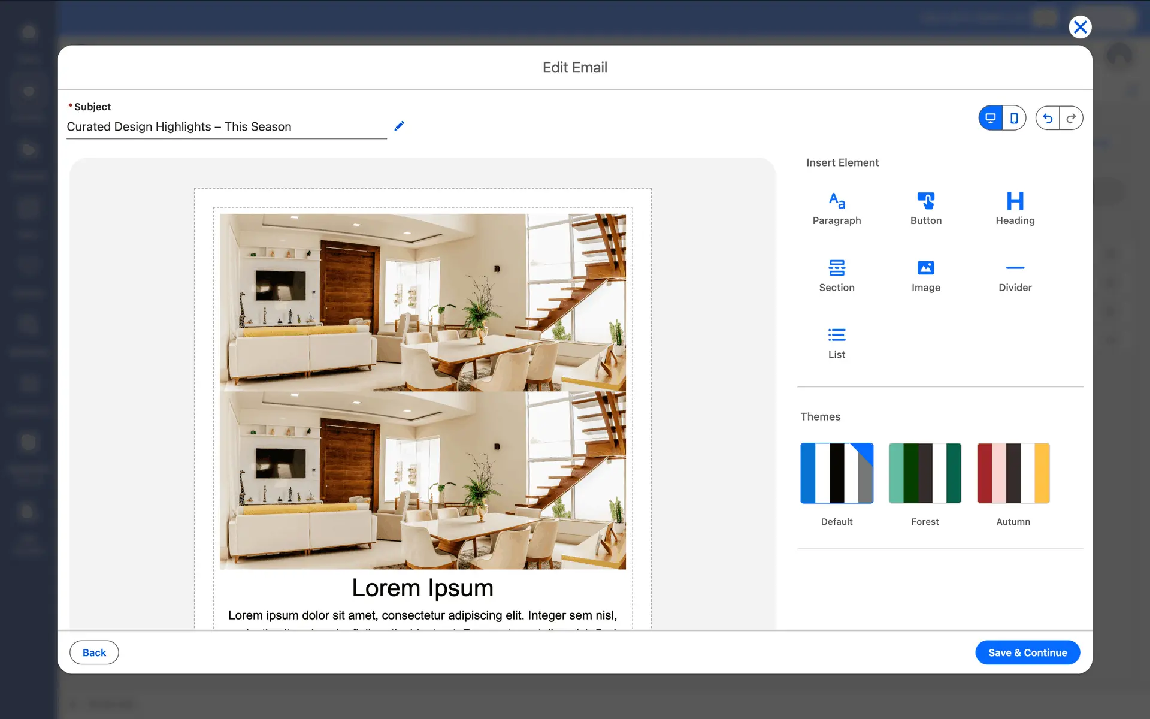Insert a Heading element
Viewport: 1150px width, 719px height.
pos(1015,208)
